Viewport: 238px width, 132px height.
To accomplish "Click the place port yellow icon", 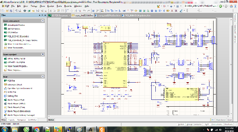I will pos(168,11).
